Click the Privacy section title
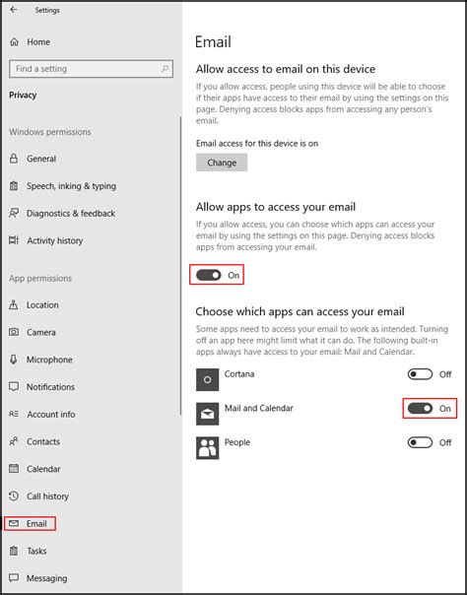This screenshot has height=595, width=467. point(23,95)
